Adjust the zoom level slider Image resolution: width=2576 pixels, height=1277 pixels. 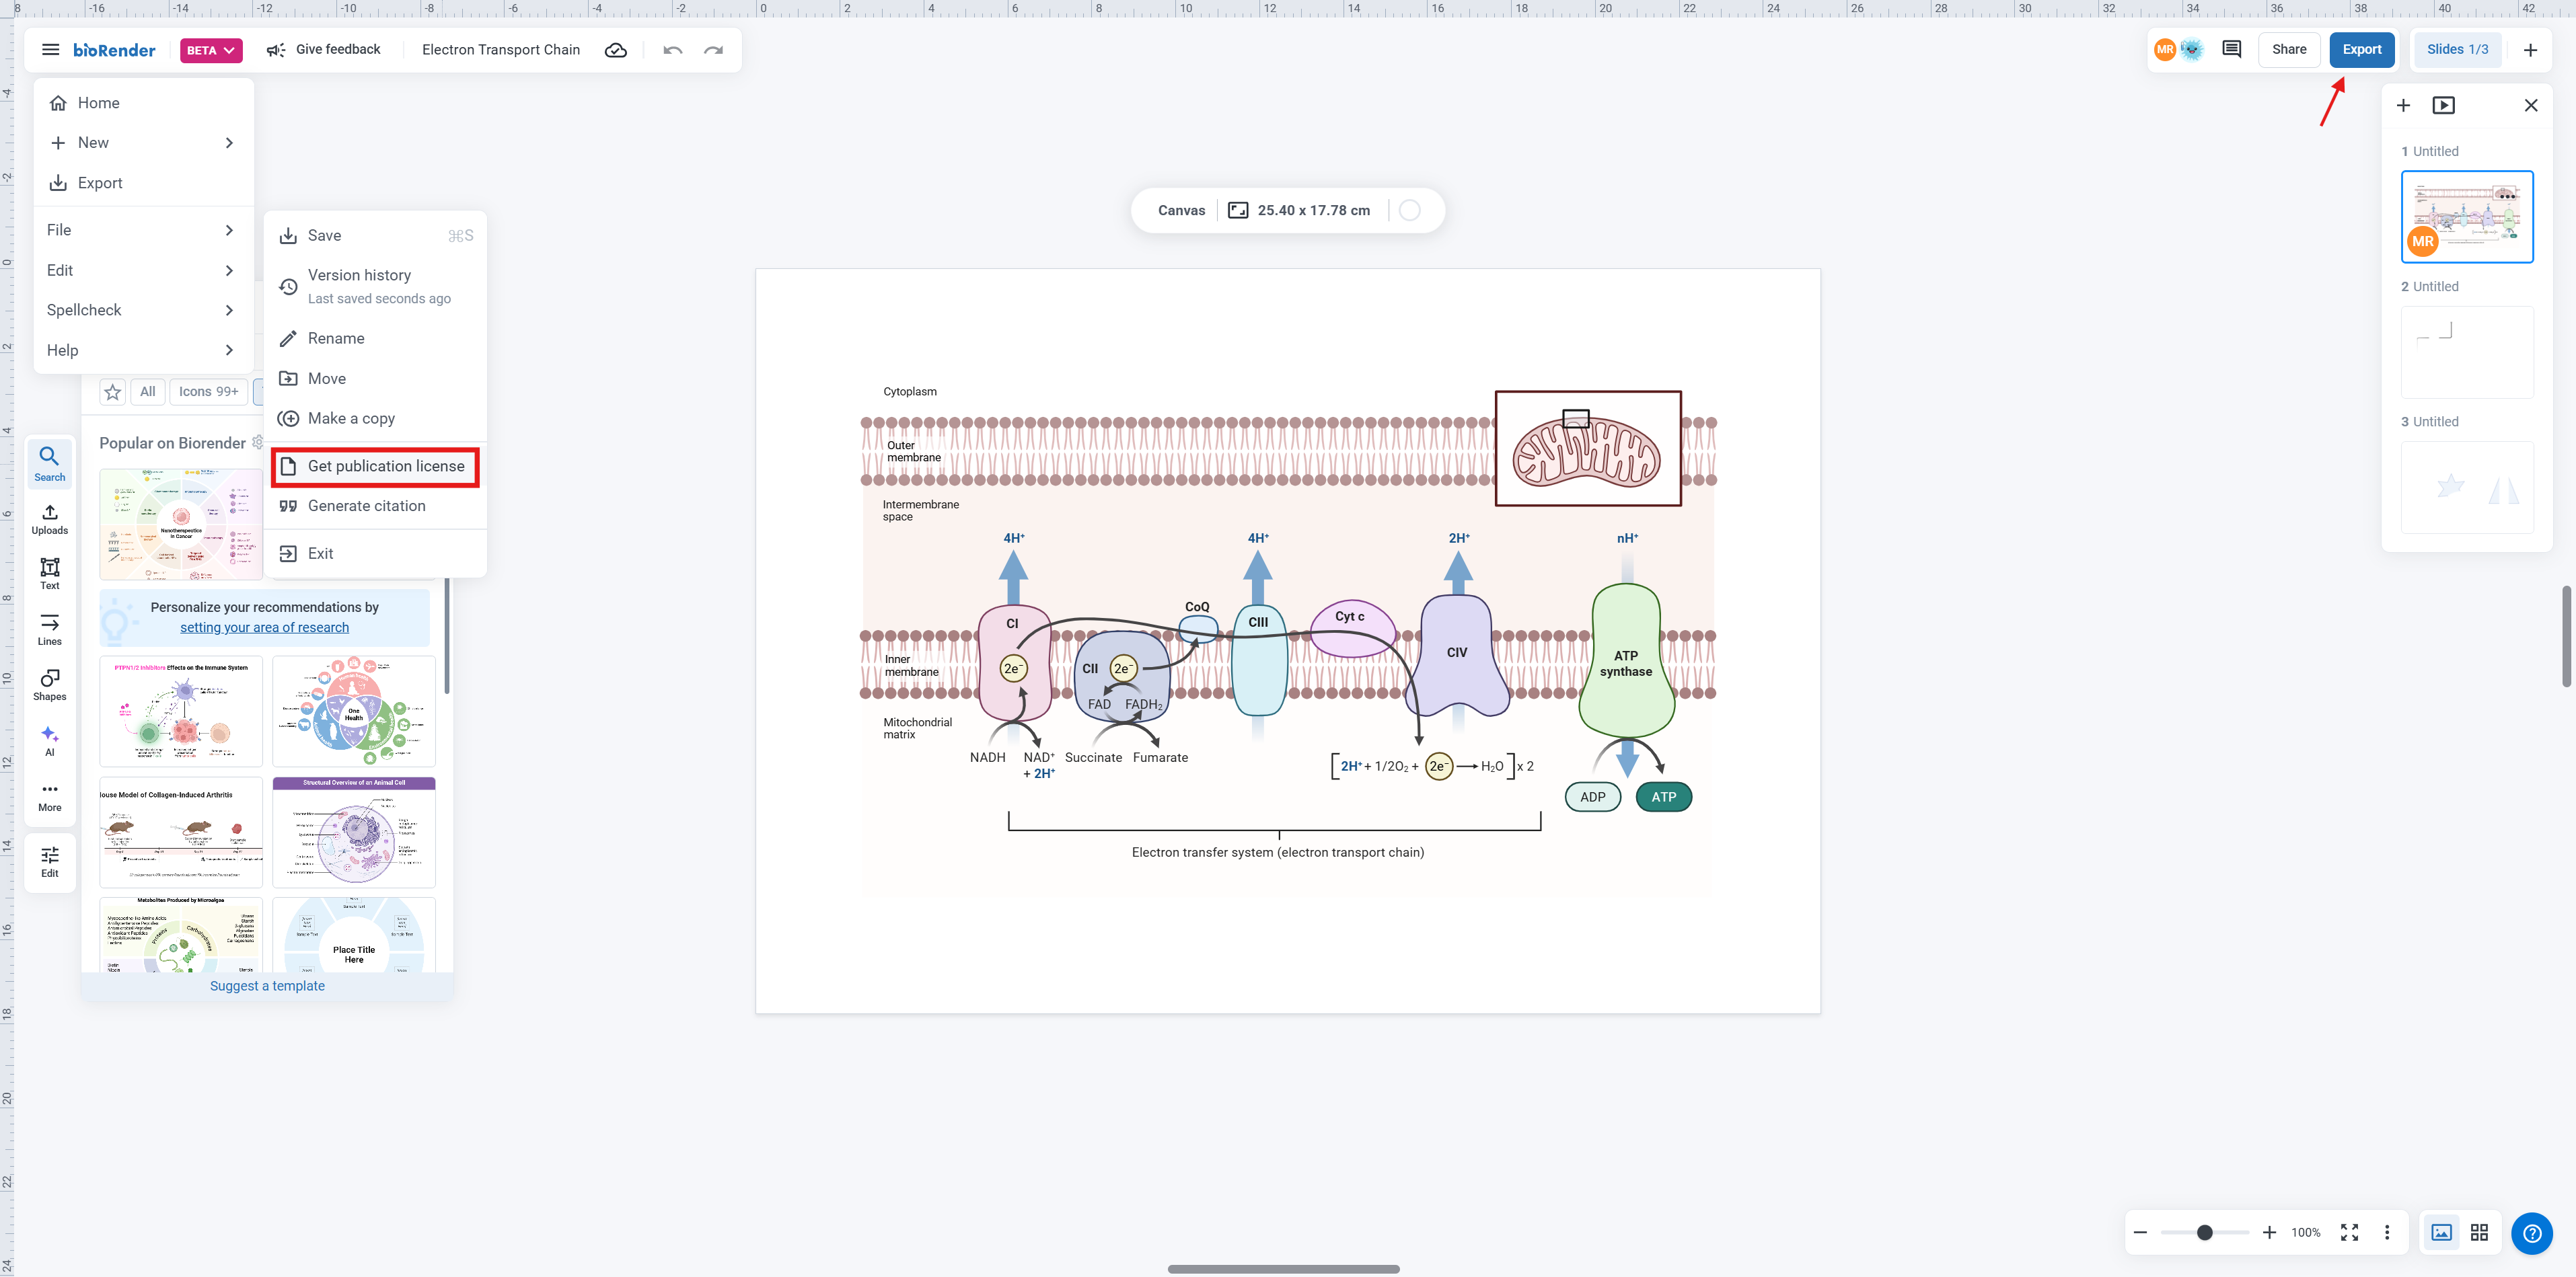[2204, 1232]
